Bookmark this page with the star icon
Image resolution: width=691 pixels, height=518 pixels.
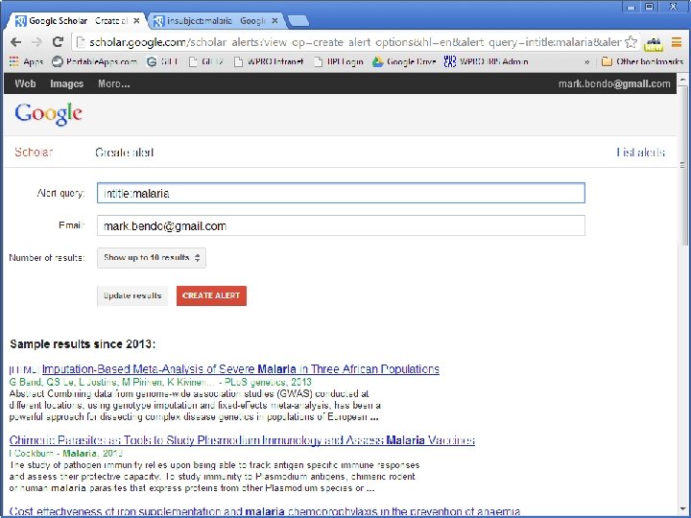[631, 42]
